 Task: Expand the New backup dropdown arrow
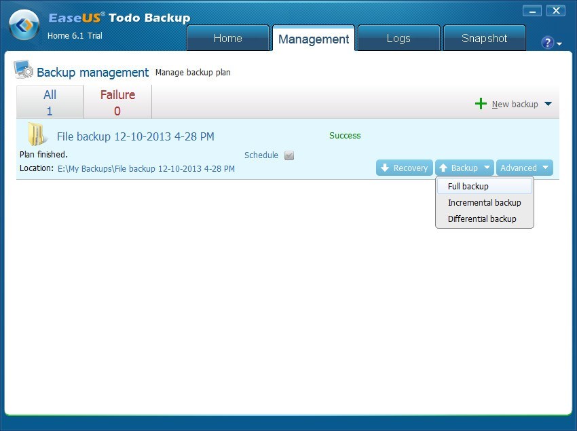click(548, 104)
